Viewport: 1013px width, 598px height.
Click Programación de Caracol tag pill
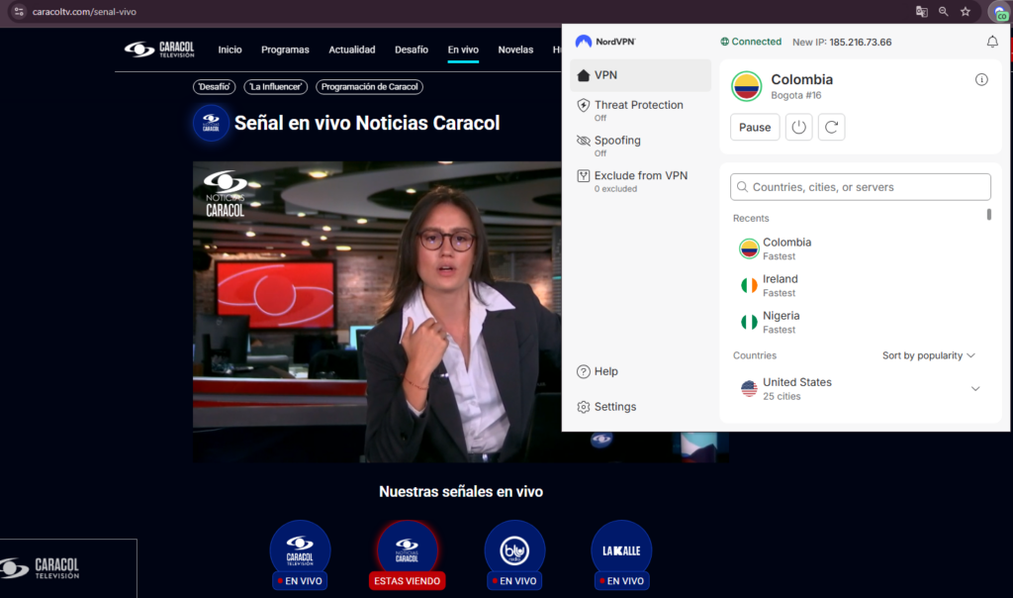pyautogui.click(x=370, y=86)
